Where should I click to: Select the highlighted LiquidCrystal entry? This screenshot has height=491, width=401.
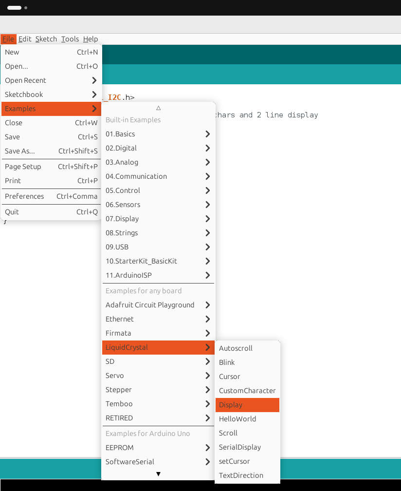click(x=158, y=347)
